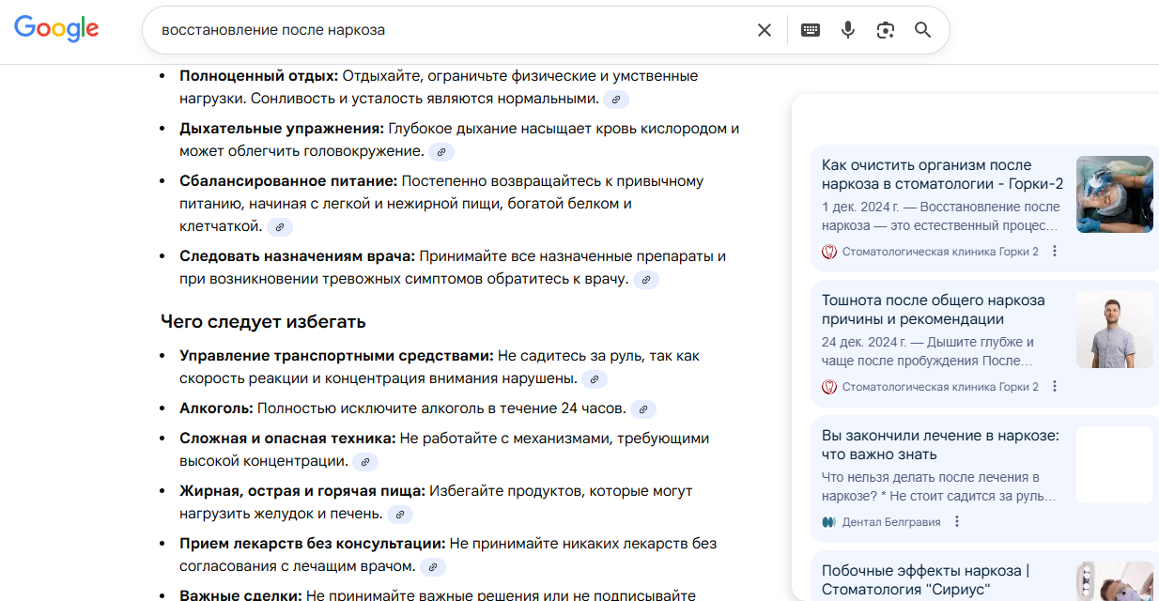Image resolution: width=1159 pixels, height=601 pixels.
Task: Click bold text 'Следовать назначениям врача:'
Action: (297, 256)
